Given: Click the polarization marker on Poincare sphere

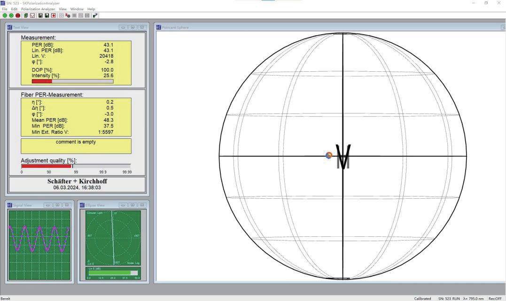Looking at the screenshot, I should click(x=329, y=155).
